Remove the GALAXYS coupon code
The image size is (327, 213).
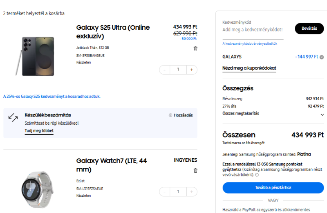tap(322, 57)
